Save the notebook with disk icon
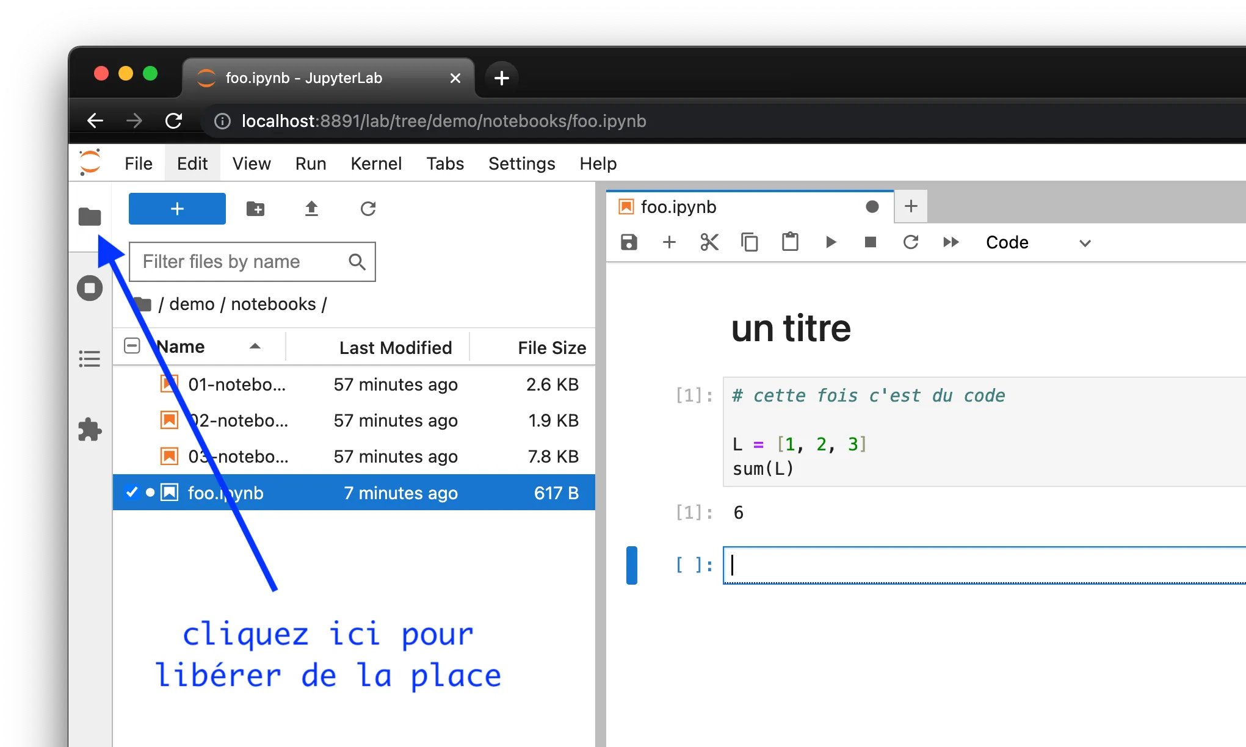 tap(629, 242)
